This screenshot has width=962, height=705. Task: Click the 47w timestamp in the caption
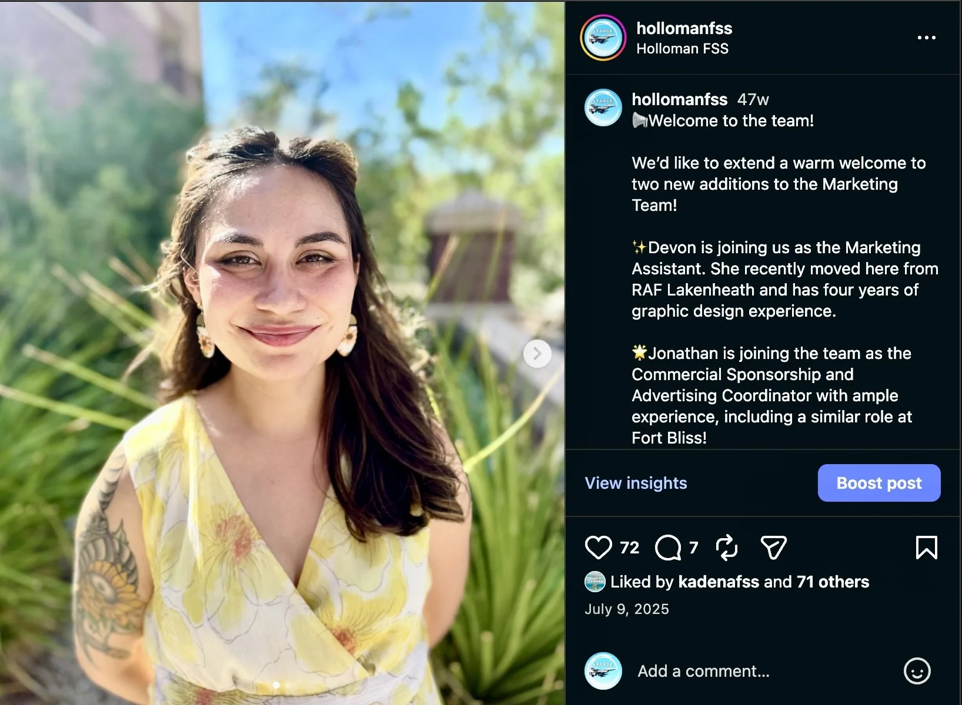coord(753,99)
